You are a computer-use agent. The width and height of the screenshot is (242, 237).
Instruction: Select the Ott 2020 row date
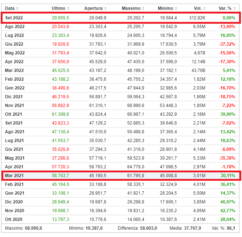[x=14, y=219]
